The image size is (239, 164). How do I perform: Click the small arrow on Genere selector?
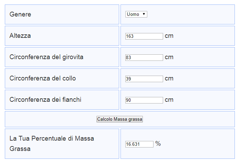click(144, 14)
